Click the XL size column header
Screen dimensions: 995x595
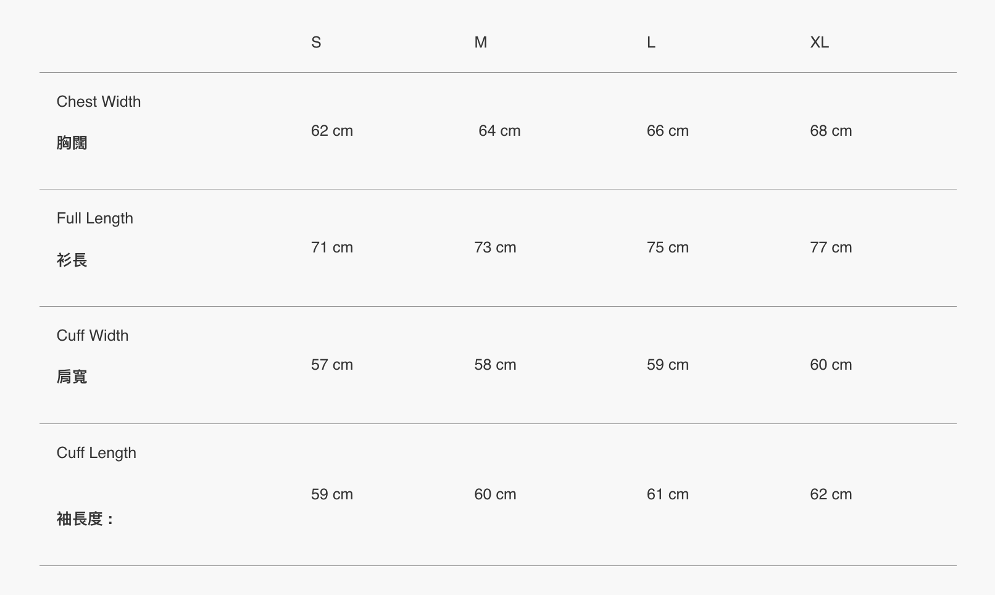(x=819, y=43)
